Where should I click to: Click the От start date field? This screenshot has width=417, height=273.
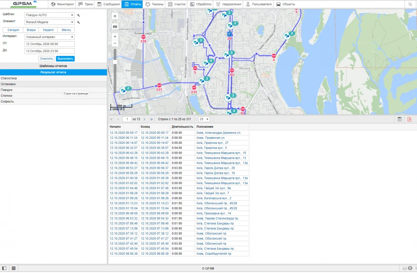click(49, 44)
